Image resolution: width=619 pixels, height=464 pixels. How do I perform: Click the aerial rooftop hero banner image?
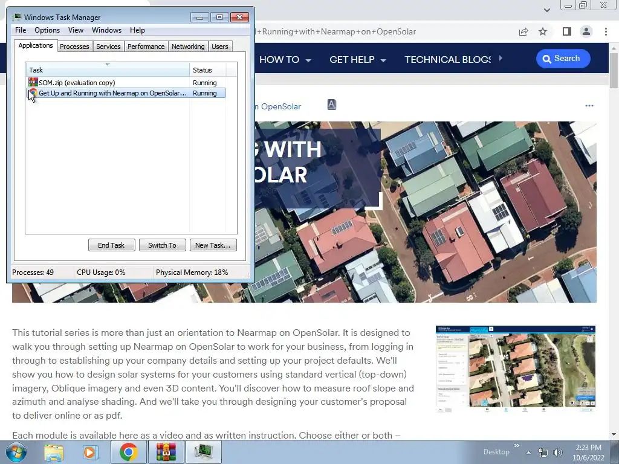pos(425,212)
